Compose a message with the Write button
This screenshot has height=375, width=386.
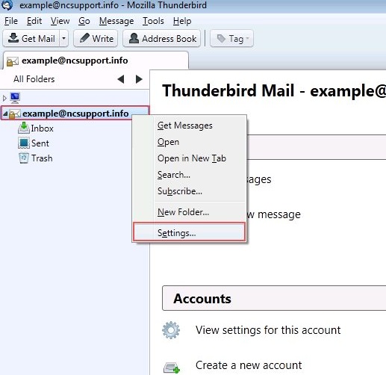click(x=96, y=39)
